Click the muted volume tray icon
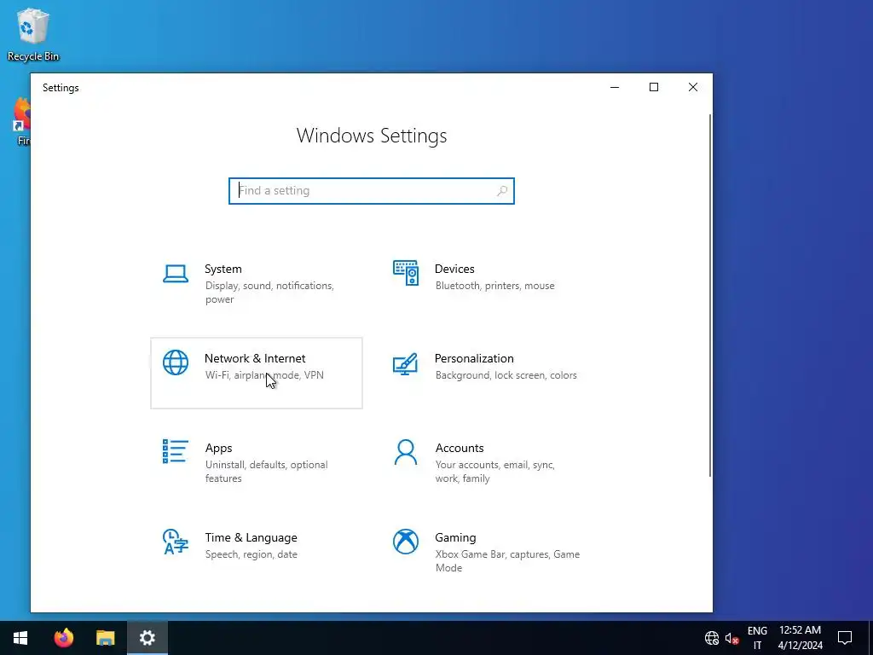Viewport: 873px width, 655px height. click(x=731, y=638)
